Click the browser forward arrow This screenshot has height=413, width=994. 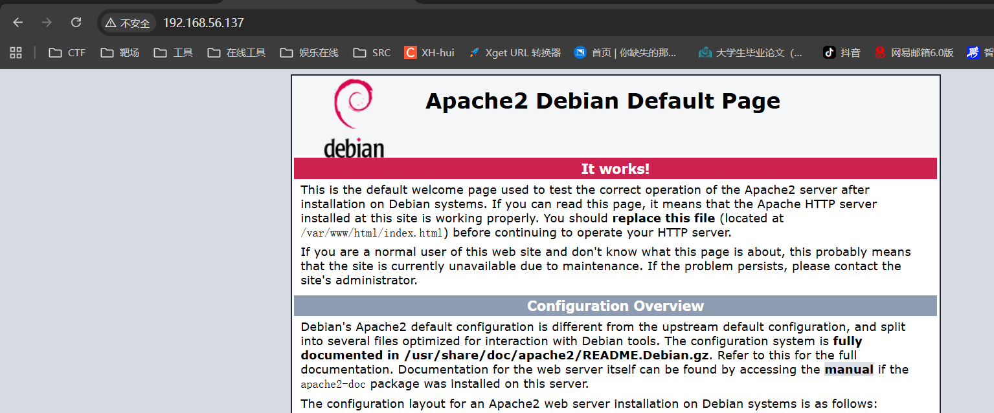(47, 23)
